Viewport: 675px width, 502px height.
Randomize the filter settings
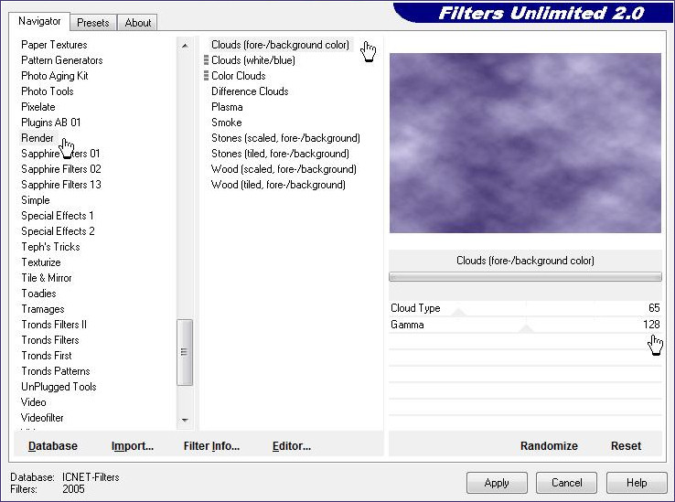[549, 446]
